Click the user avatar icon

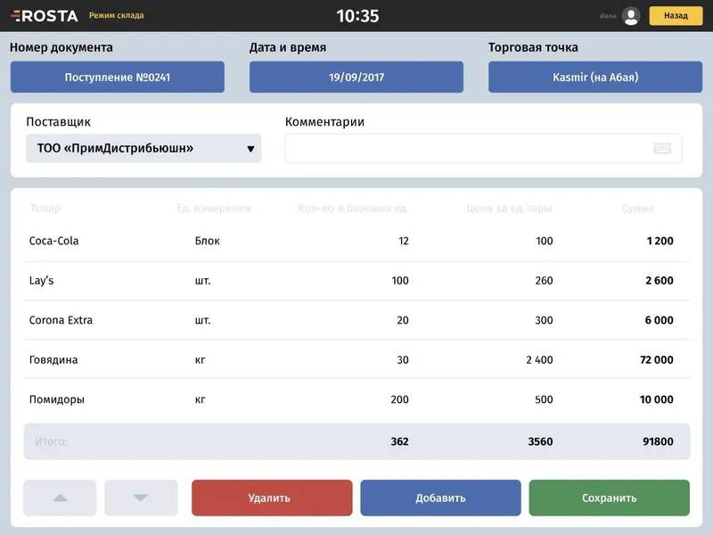click(x=631, y=16)
